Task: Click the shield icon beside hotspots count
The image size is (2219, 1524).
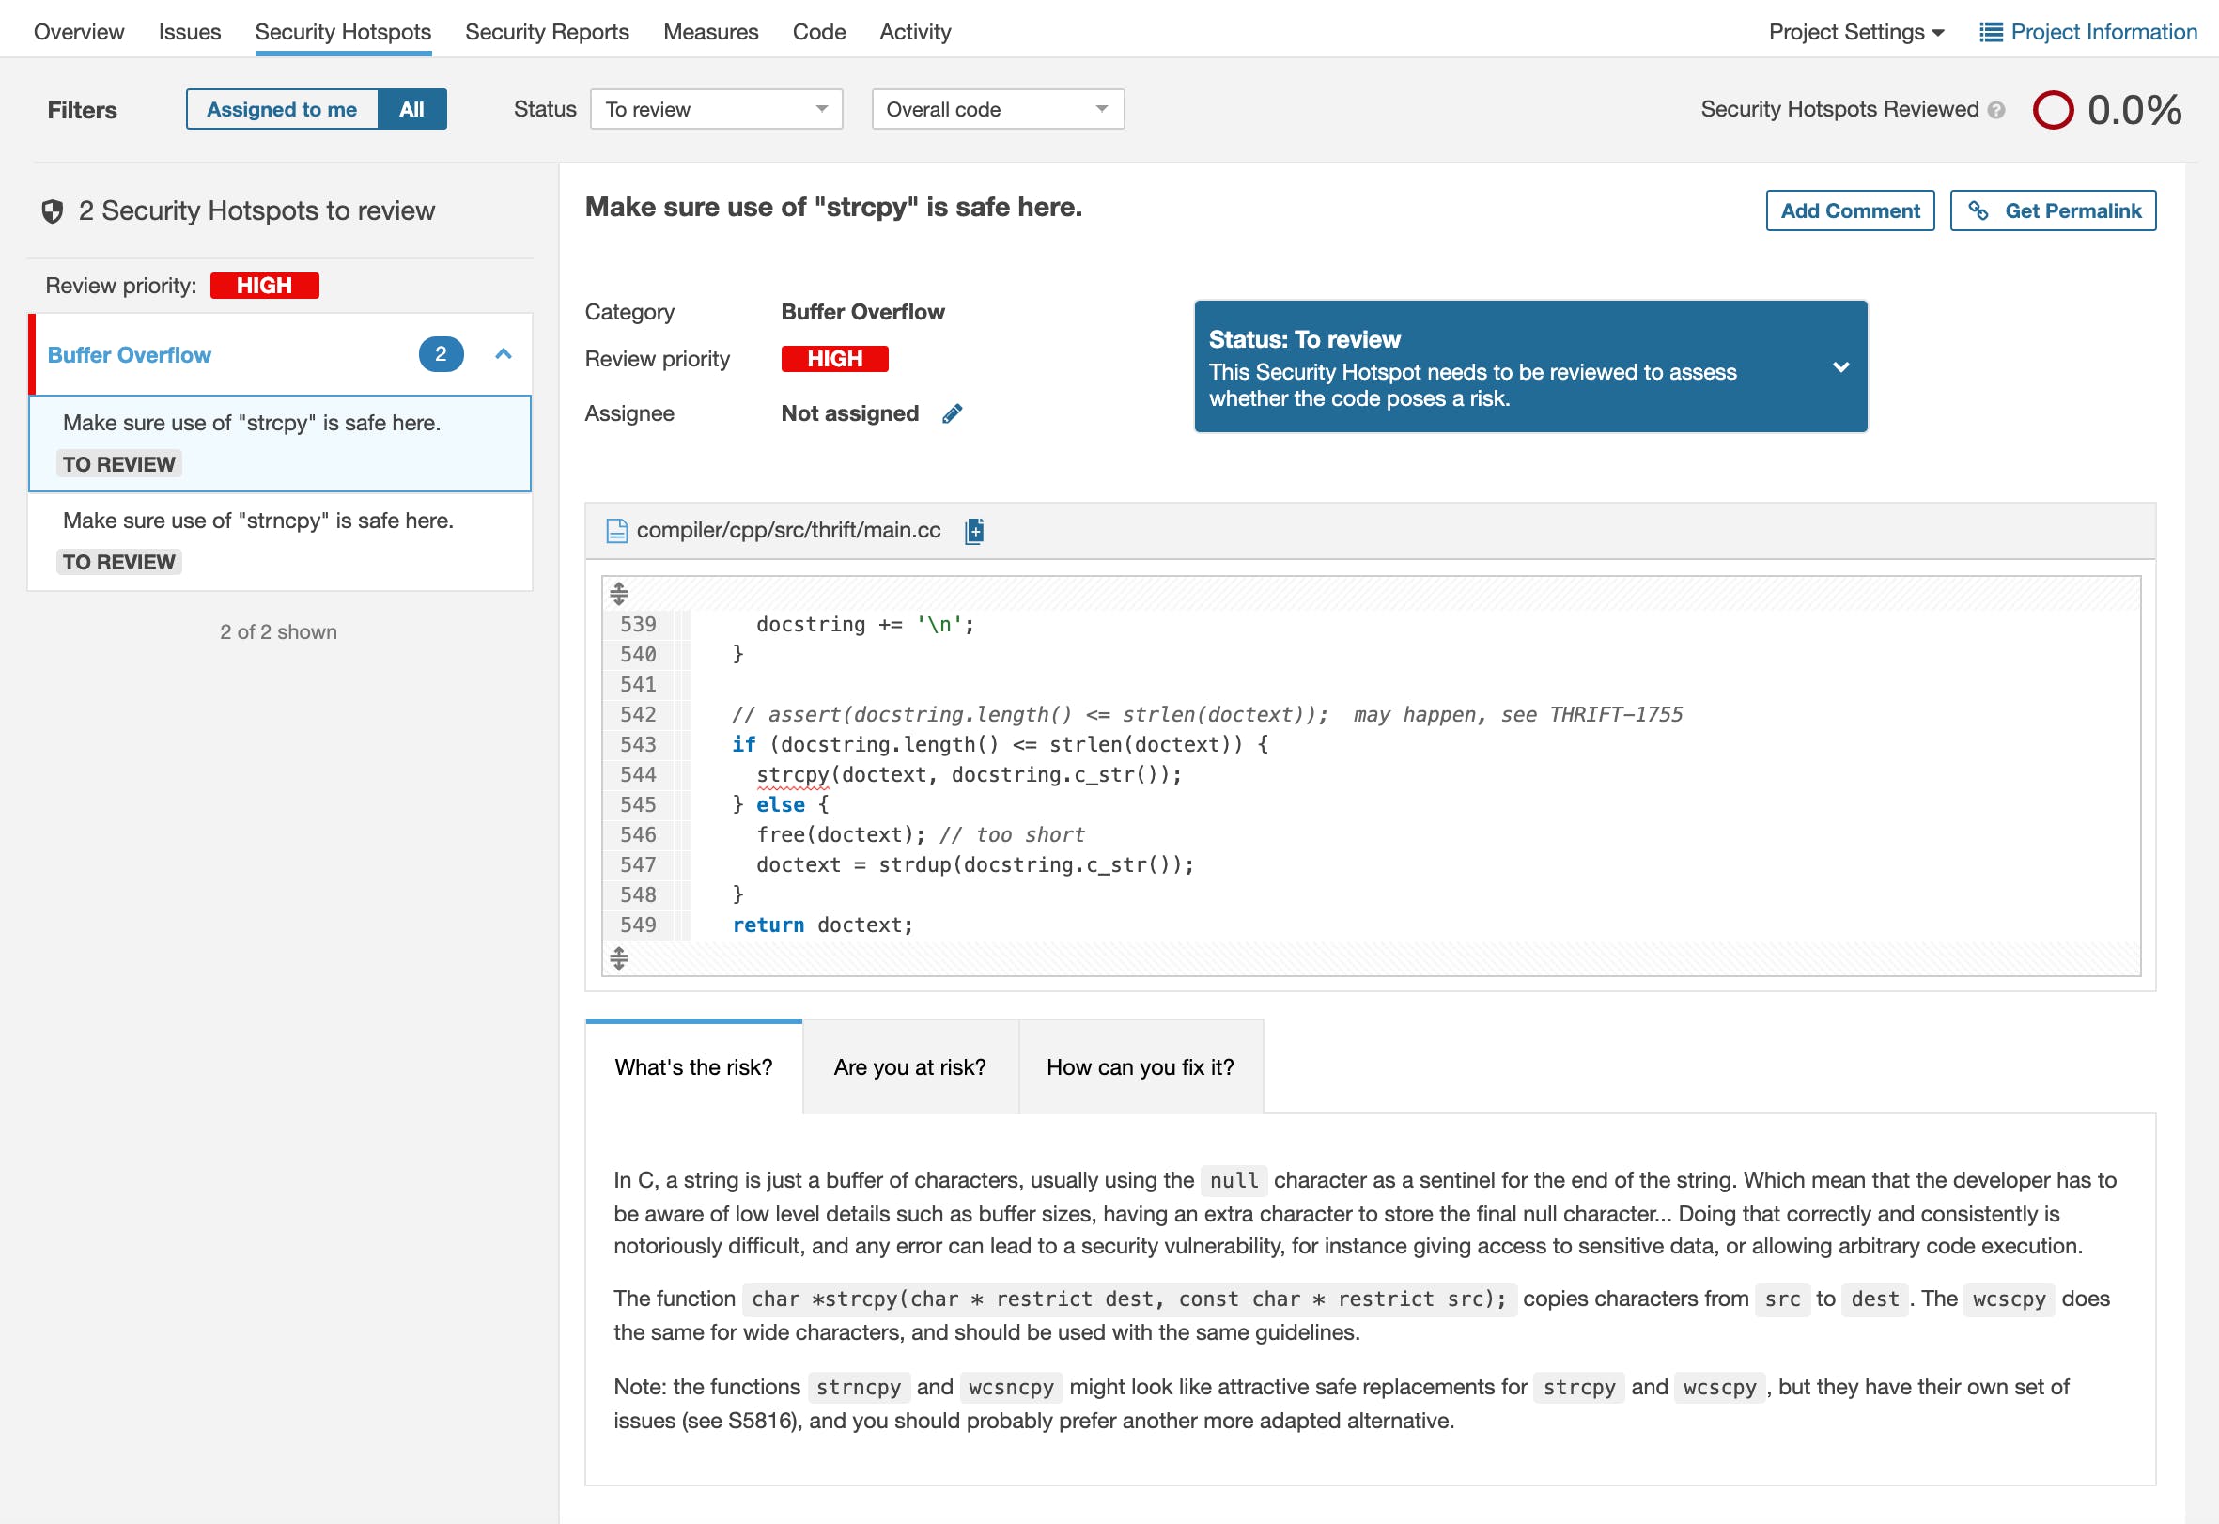Action: (53, 211)
